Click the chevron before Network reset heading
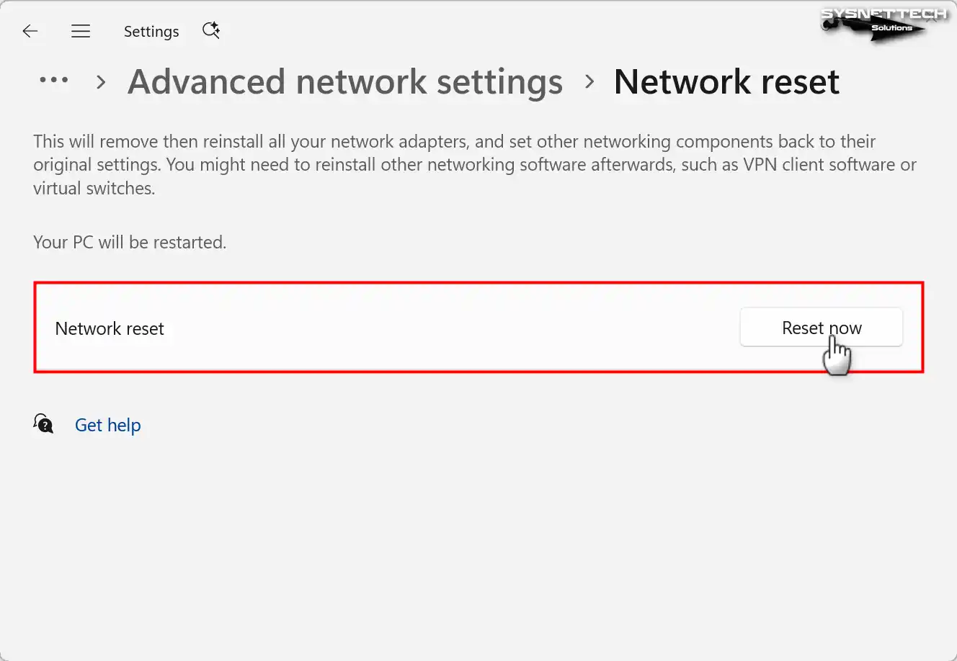The image size is (957, 661). click(589, 82)
